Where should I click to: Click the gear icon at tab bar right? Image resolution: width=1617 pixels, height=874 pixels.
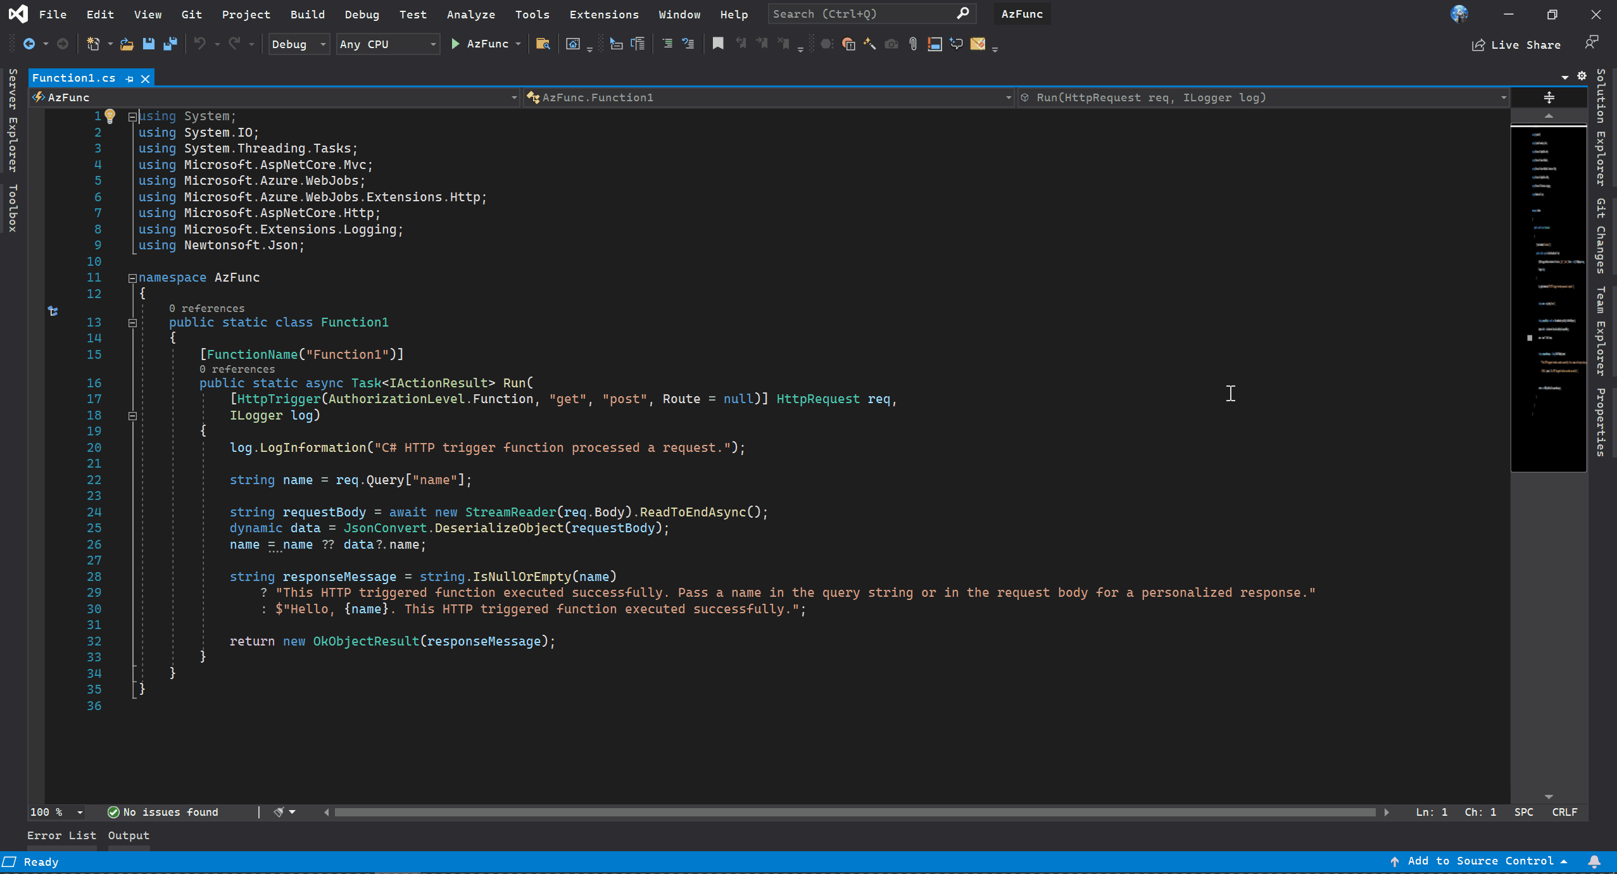point(1582,76)
